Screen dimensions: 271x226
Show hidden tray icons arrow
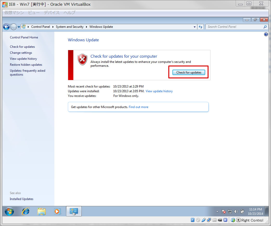(x=217, y=211)
